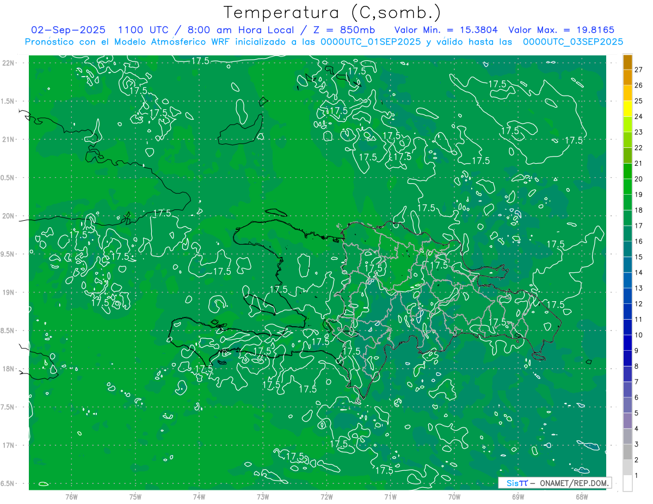
Task: Click latitude axis label '19N'
Action: tap(9, 292)
